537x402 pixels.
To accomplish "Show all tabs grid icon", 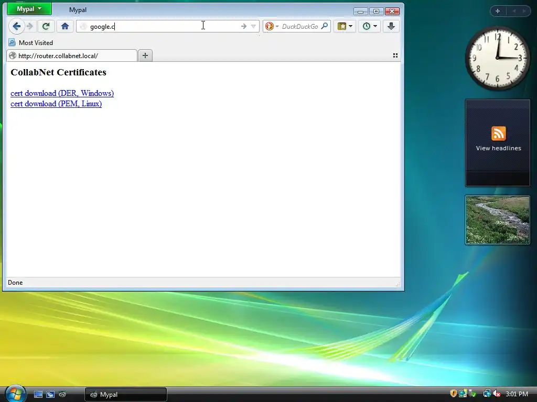I will (x=395, y=55).
